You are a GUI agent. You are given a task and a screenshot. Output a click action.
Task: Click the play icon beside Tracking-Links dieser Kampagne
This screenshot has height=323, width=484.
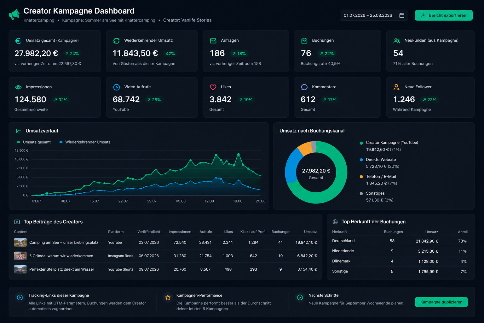20,297
